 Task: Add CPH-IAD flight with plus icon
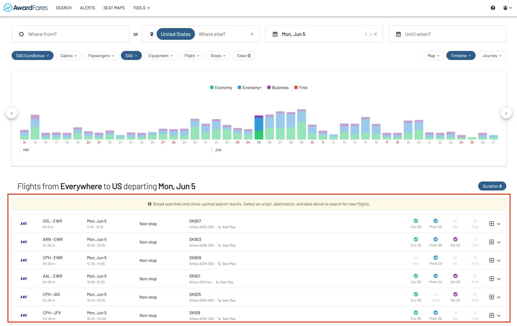tap(491, 297)
